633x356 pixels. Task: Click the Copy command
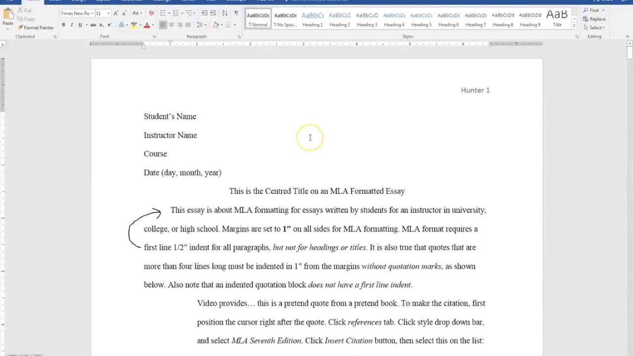(x=26, y=19)
